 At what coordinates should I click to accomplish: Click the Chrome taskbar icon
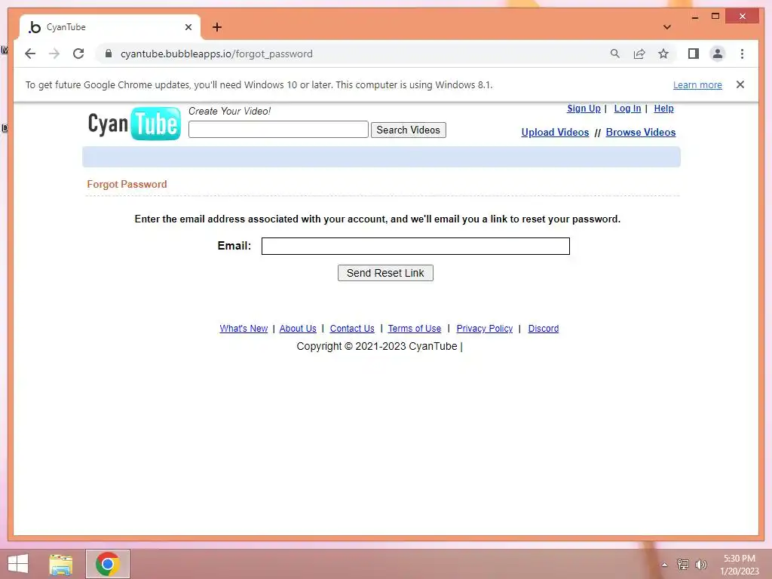coord(108,564)
